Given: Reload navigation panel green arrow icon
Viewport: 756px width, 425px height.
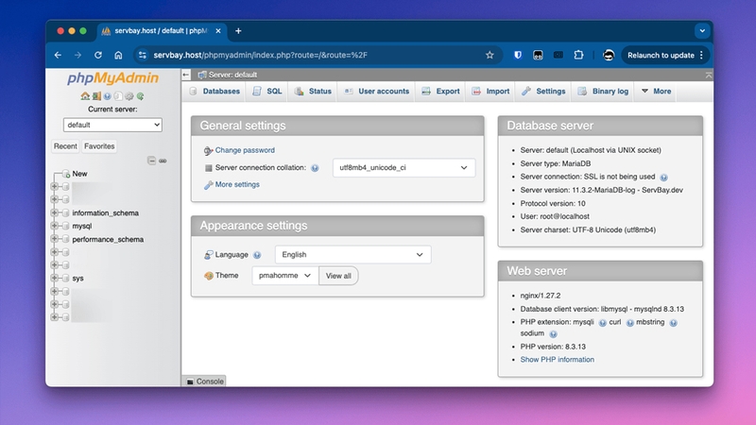Looking at the screenshot, I should [140, 96].
